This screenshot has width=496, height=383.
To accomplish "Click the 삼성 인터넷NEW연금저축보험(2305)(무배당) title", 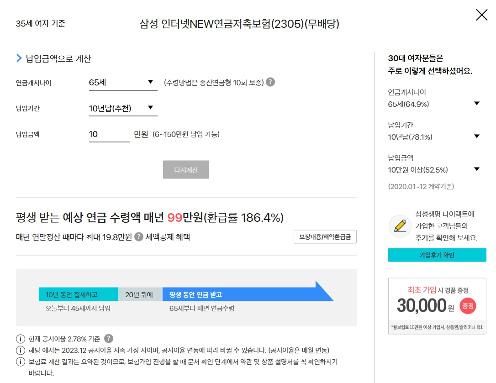I will pyautogui.click(x=239, y=24).
